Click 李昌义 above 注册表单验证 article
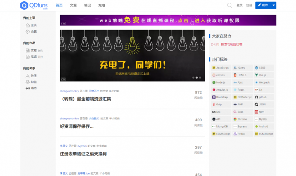The image size is (296, 176). [64, 146]
